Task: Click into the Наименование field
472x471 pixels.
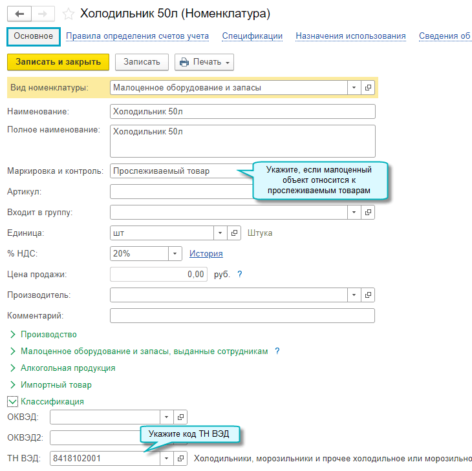Action: (242, 112)
